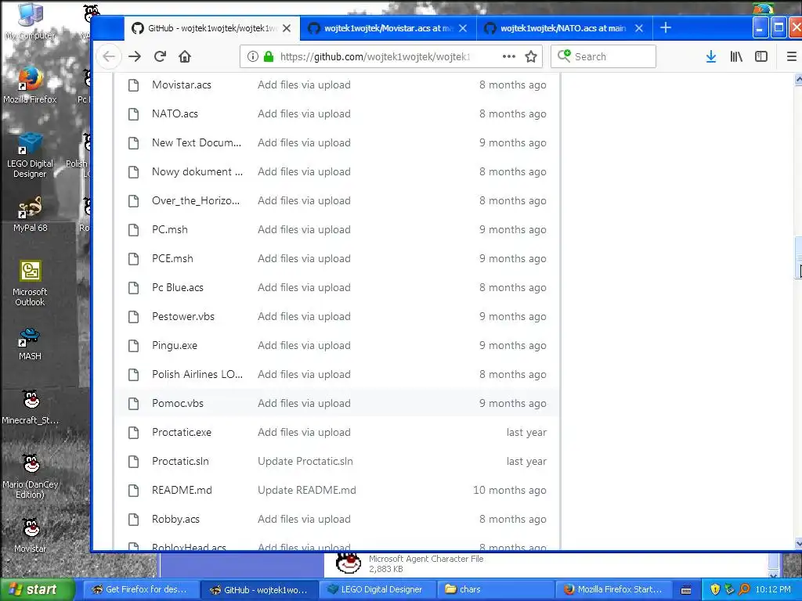The image size is (802, 601).
Task: Go back using the Firefox back arrow
Action: coord(109,56)
